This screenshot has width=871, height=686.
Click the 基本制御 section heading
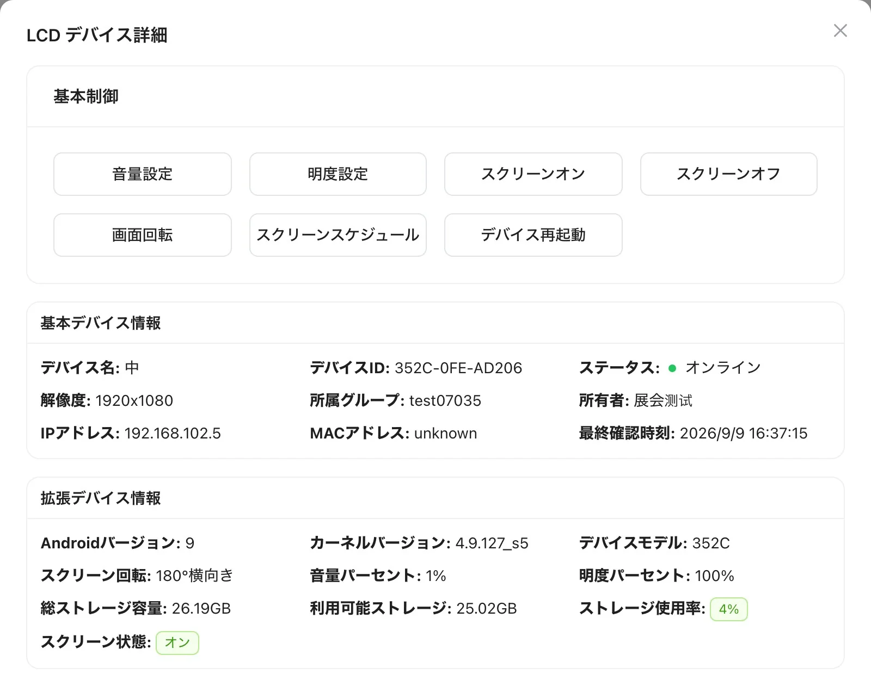86,96
